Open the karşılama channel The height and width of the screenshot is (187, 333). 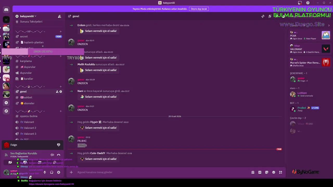tap(39, 61)
